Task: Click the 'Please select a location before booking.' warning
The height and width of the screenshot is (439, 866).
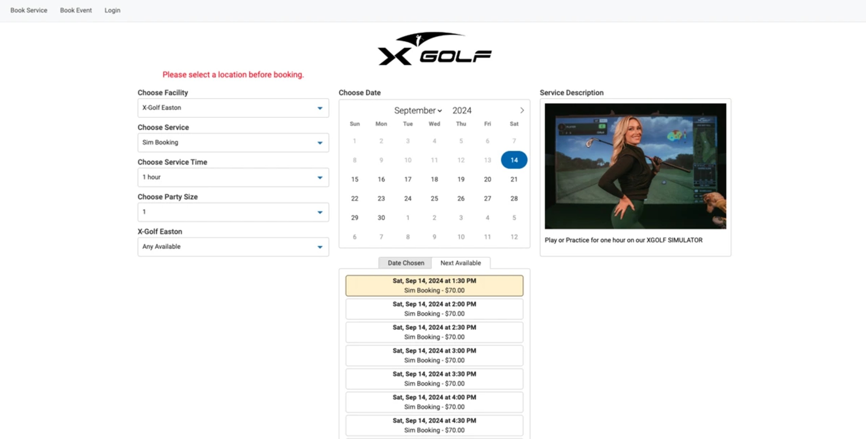Action: 233,75
